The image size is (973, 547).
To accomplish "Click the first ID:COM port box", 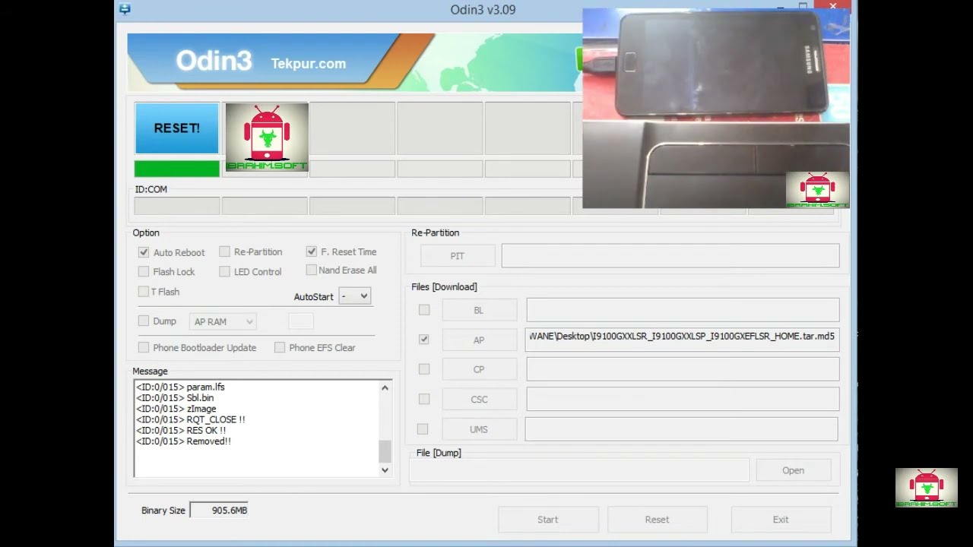I will click(177, 206).
